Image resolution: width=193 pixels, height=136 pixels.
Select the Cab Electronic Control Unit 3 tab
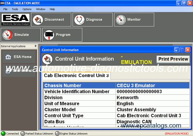pos(76,76)
